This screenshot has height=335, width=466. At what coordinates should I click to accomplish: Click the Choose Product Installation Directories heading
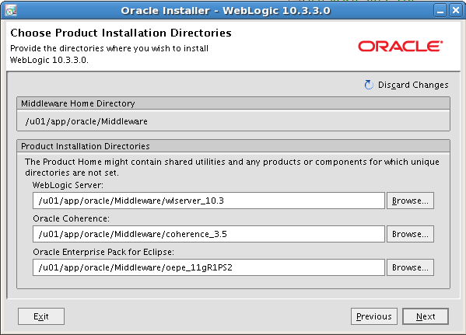(x=121, y=33)
